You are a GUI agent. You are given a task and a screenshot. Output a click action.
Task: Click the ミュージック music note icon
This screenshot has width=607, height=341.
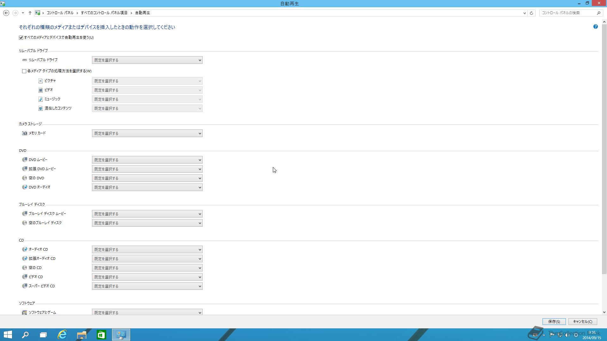tap(40, 99)
